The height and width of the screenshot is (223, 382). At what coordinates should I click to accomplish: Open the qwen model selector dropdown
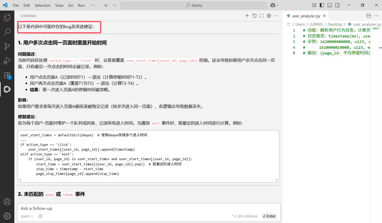coord(27,216)
